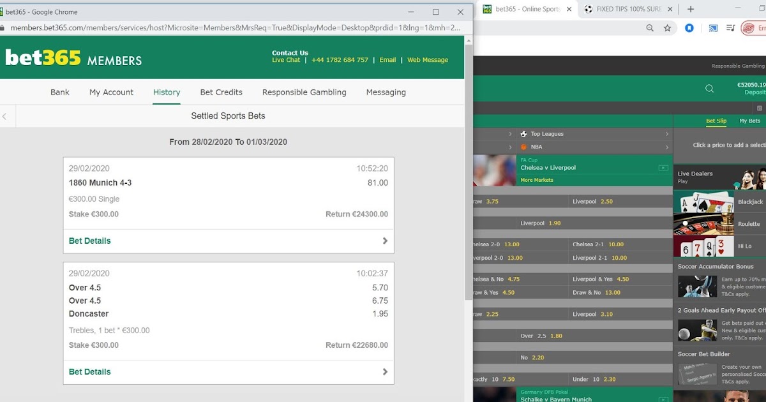
Task: Click the Deposit link under the balance
Action: point(755,93)
